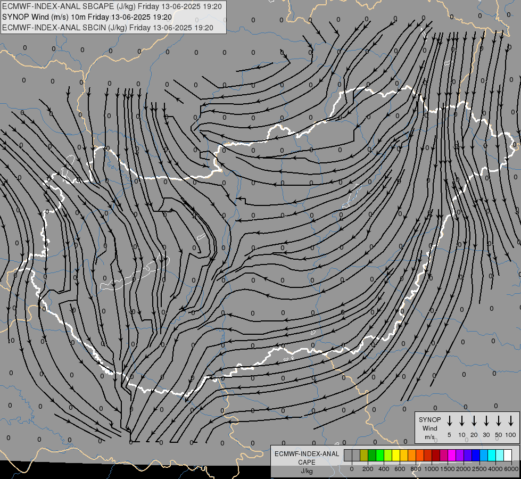Image resolution: width=521 pixels, height=479 pixels.
Task: Pick the dark green swatch in the CAPE scale
Action: click(x=372, y=455)
